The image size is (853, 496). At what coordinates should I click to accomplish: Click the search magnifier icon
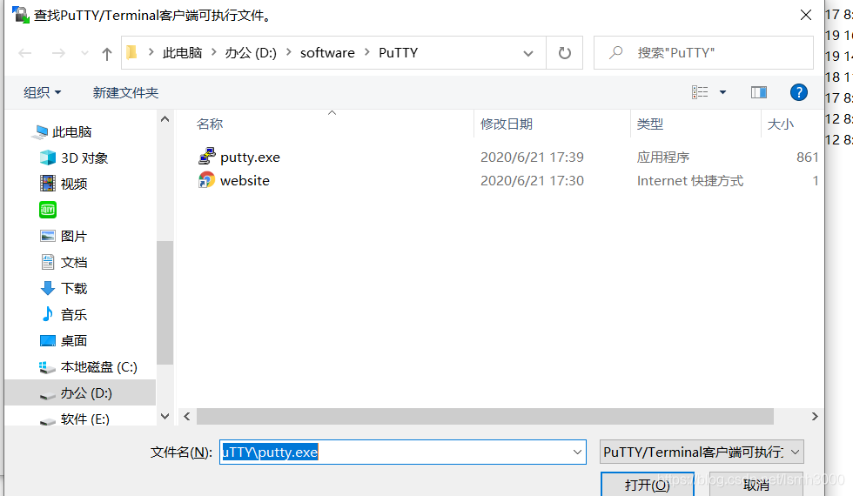tap(616, 52)
